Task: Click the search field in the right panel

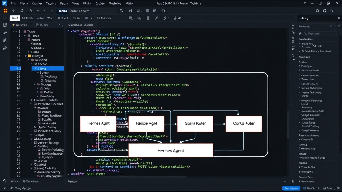Action: [320, 33]
